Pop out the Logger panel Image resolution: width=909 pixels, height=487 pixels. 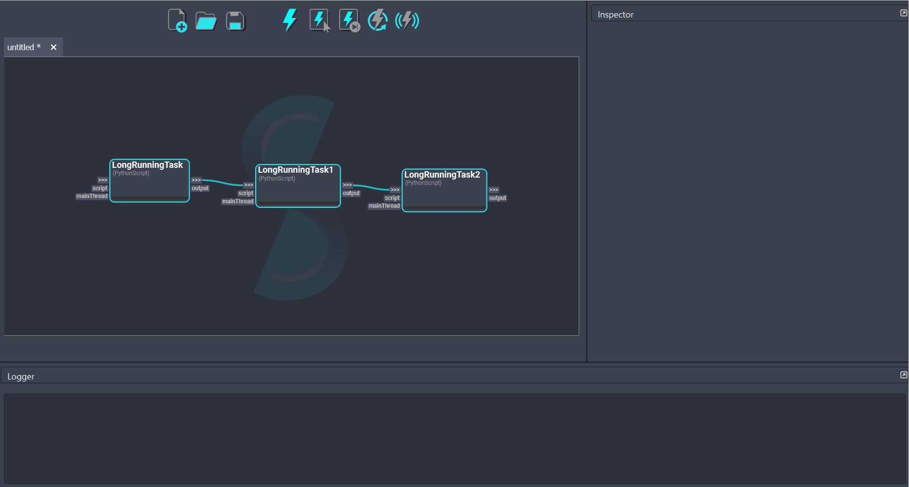click(x=904, y=375)
